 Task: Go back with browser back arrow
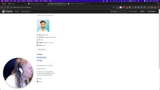pos(2,7)
